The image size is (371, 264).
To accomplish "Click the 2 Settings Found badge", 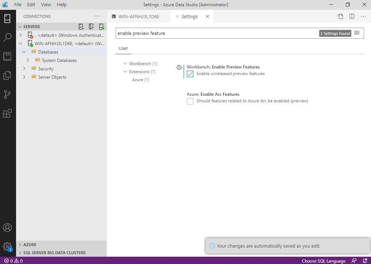I will (335, 33).
